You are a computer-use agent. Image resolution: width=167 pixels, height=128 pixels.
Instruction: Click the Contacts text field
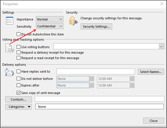[x=100, y=99]
